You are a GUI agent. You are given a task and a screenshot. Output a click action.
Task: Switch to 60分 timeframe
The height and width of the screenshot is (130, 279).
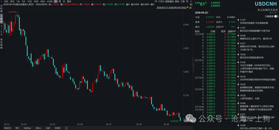click(x=43, y=1)
